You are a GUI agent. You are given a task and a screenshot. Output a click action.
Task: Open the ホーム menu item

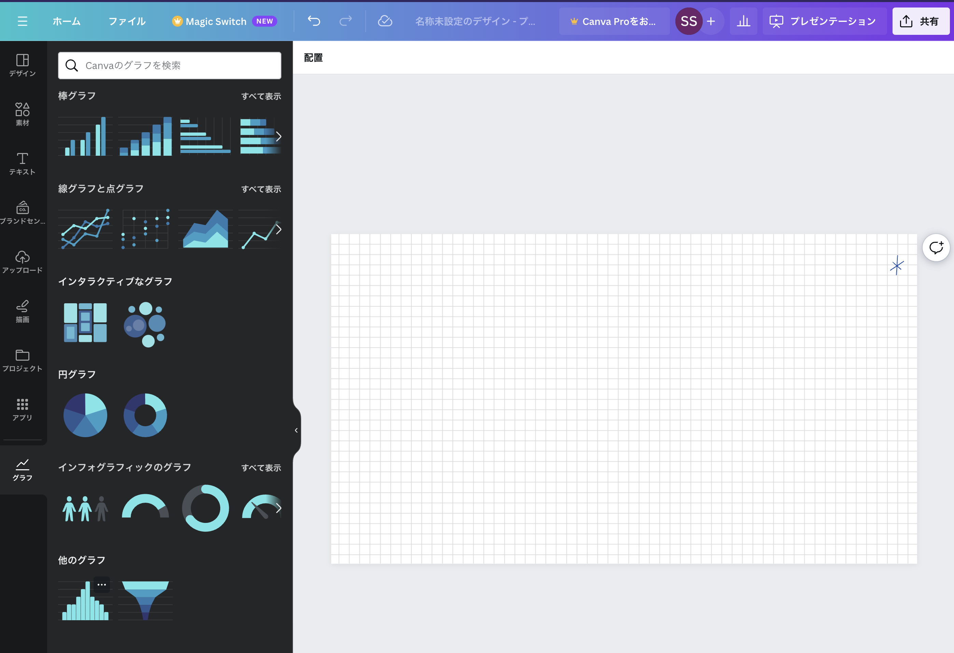pyautogui.click(x=67, y=22)
